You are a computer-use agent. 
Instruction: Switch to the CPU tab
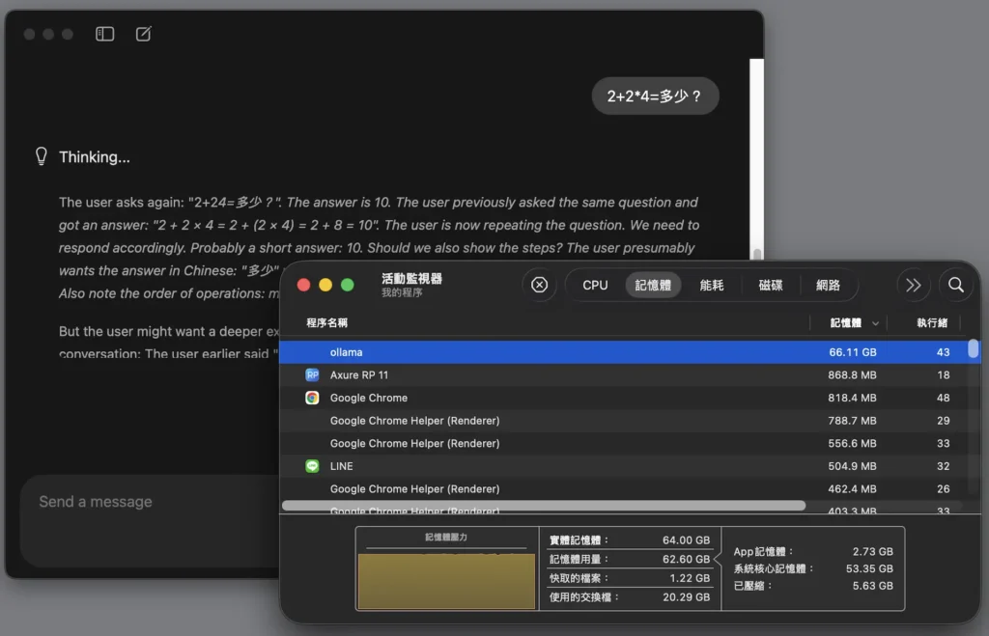[x=595, y=285]
